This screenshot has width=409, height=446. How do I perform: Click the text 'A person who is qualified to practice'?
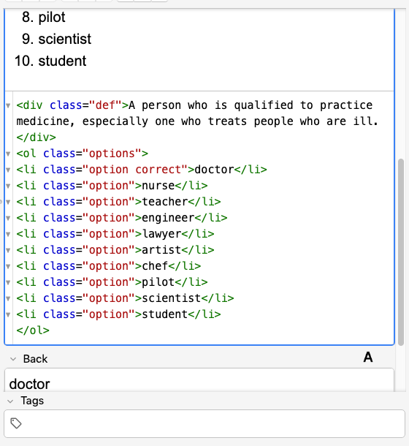click(251, 105)
